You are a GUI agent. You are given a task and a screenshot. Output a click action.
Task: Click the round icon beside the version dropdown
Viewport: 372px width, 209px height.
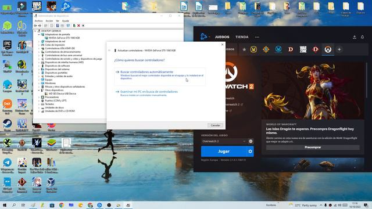[x=251, y=141]
